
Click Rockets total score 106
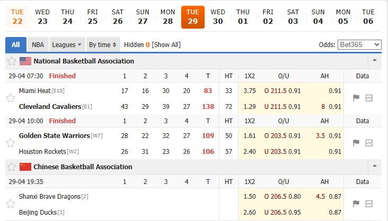pos(208,152)
